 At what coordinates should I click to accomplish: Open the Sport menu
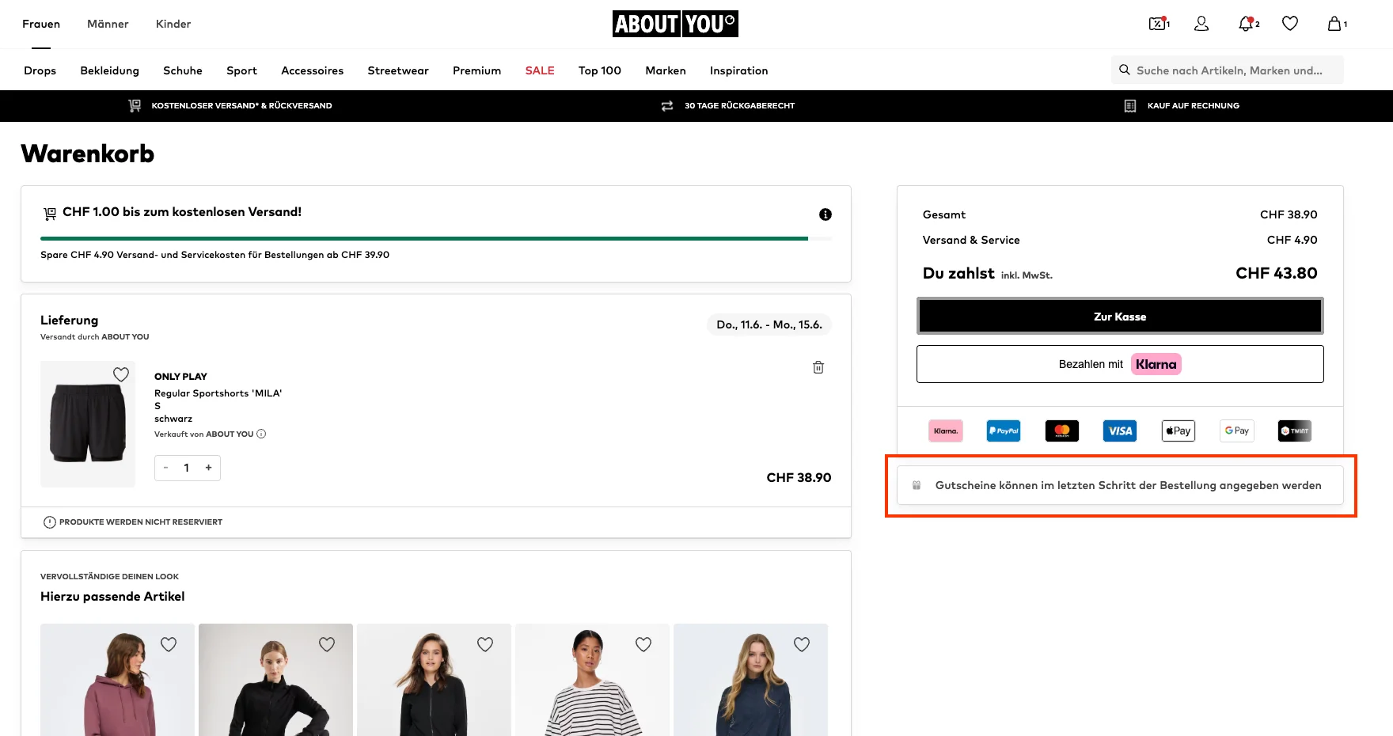tap(241, 70)
